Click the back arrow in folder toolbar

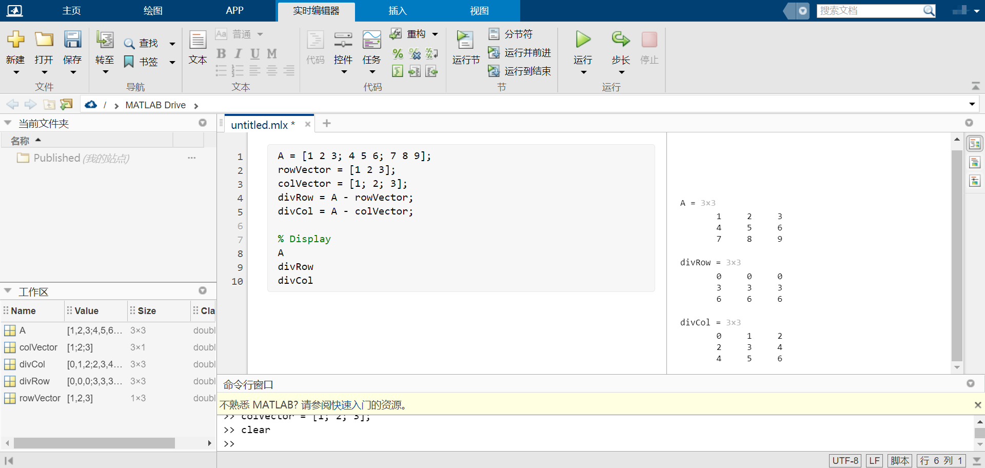[12, 105]
